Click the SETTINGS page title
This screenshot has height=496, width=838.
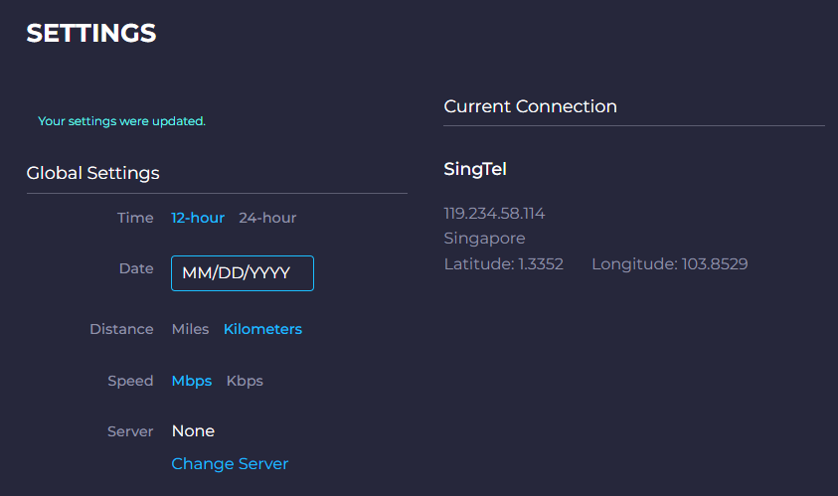point(91,33)
